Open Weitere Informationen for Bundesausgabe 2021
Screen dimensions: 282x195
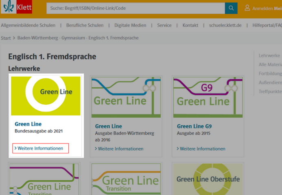coord(40,148)
